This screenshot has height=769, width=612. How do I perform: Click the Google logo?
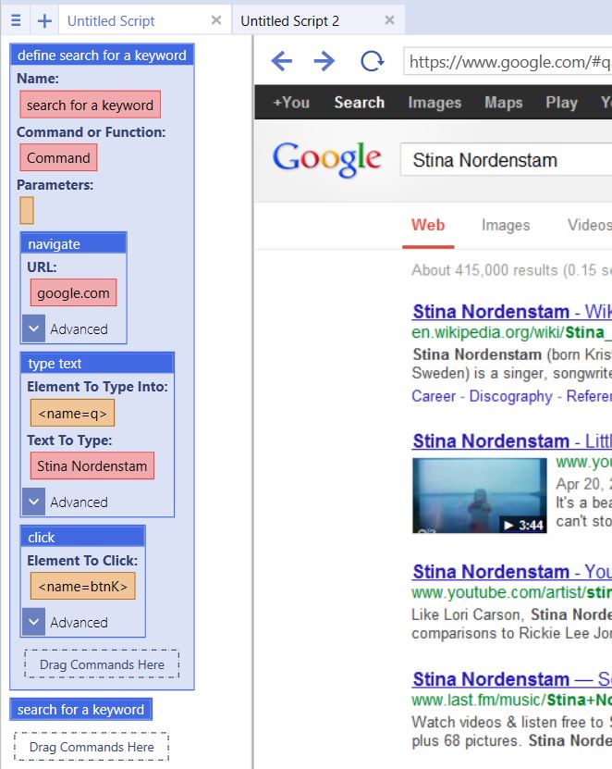click(327, 158)
